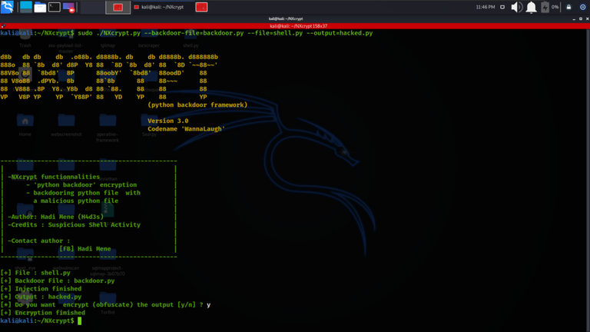Open the screen recorder launcher
The width and height of the screenshot is (590, 332).
[x=69, y=7]
